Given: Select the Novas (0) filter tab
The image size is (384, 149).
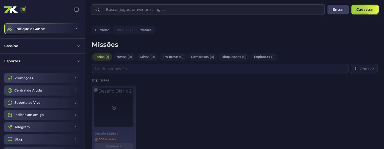Looking at the screenshot, I should [x=124, y=57].
